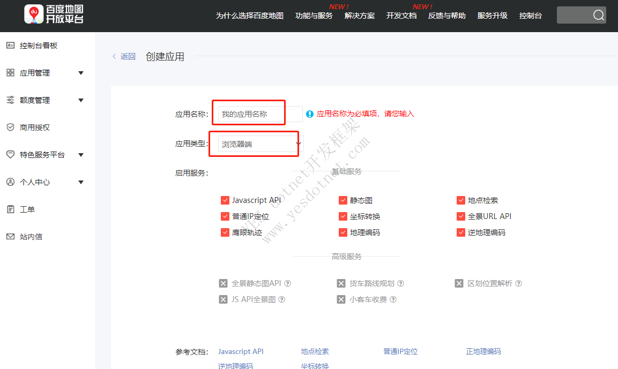Open the 普通IP定位 reference doc link
The height and width of the screenshot is (369, 618).
coord(400,351)
